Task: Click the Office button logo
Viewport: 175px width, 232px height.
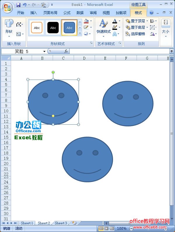Action: pos(7,7)
